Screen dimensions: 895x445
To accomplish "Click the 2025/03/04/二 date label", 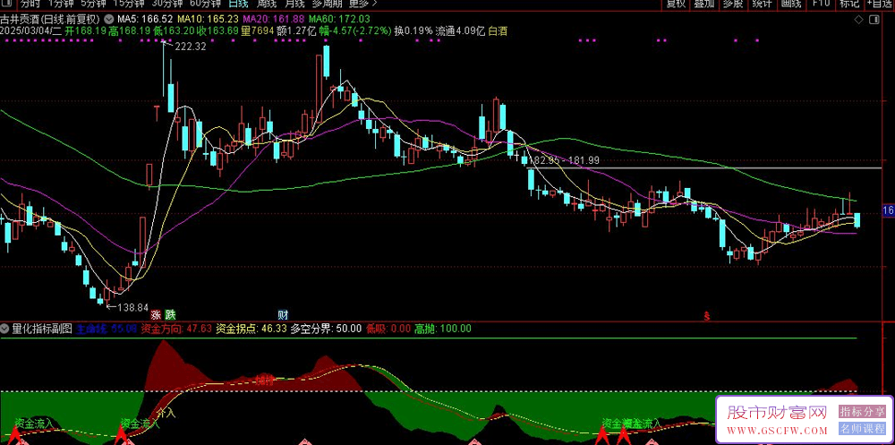I will 30,30.
